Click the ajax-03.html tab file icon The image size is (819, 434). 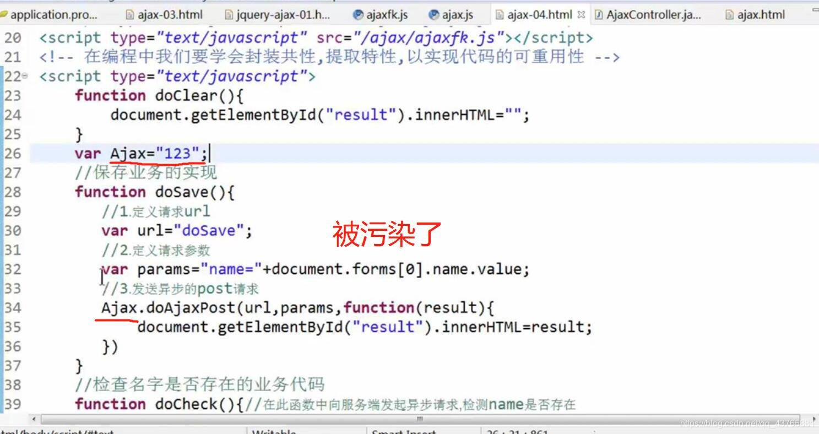130,15
